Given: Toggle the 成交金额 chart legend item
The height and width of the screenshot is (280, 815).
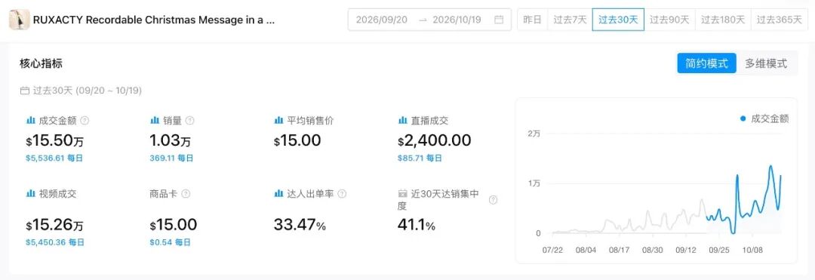Looking at the screenshot, I should tap(764, 119).
